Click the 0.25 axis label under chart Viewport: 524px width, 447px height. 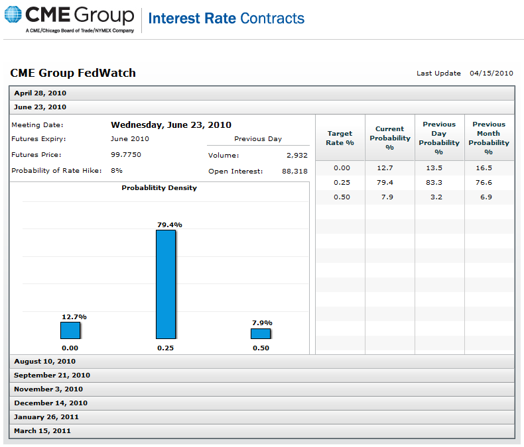[165, 348]
